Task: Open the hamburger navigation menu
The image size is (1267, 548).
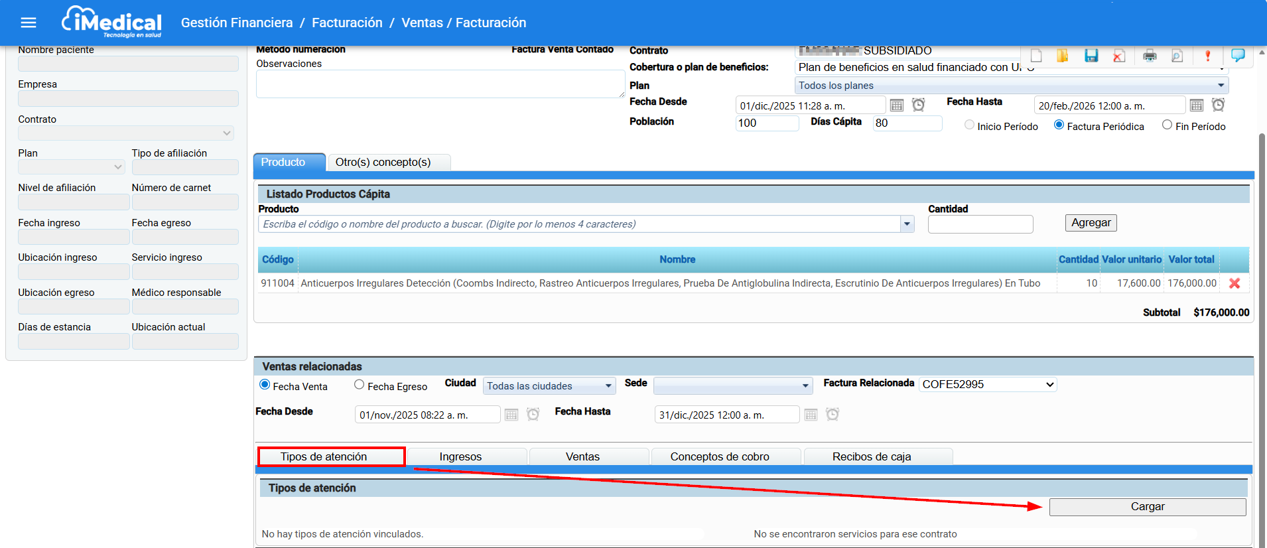Action: [x=29, y=23]
